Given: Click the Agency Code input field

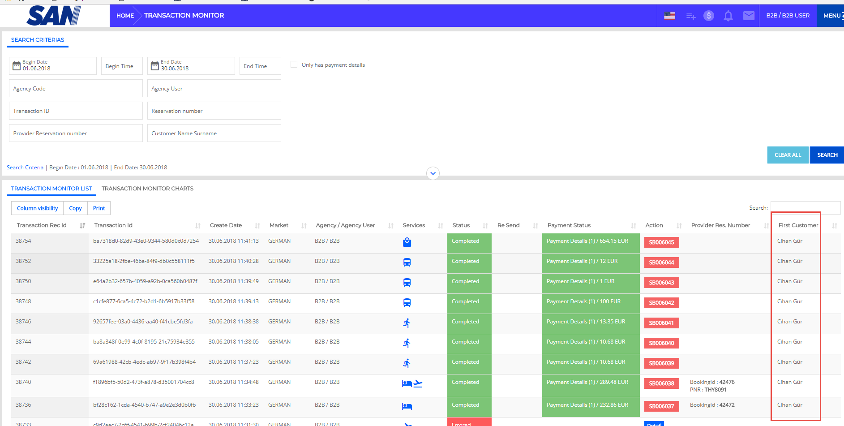Looking at the screenshot, I should (x=76, y=89).
